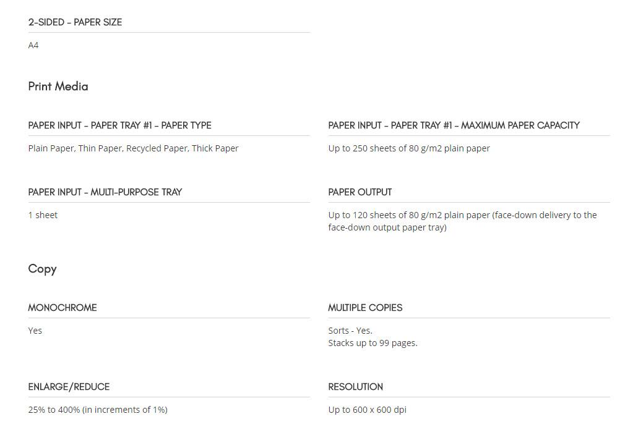Click the ENLARGE/REDUCE heading
The image size is (633, 440).
point(69,387)
